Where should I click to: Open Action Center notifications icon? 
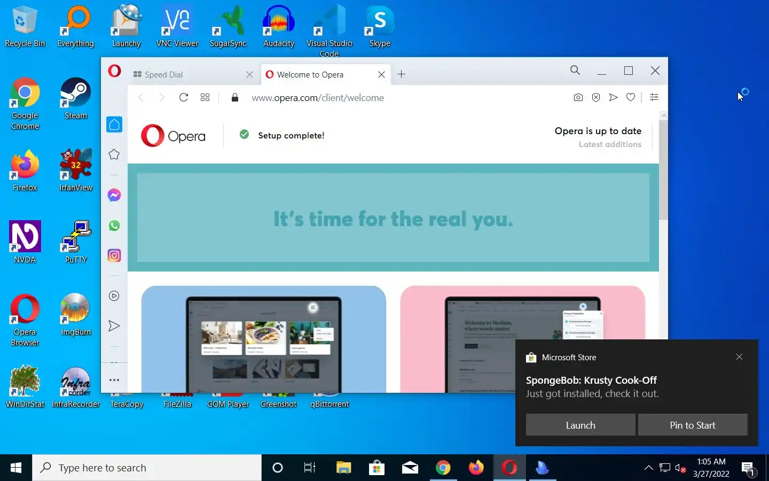click(748, 468)
